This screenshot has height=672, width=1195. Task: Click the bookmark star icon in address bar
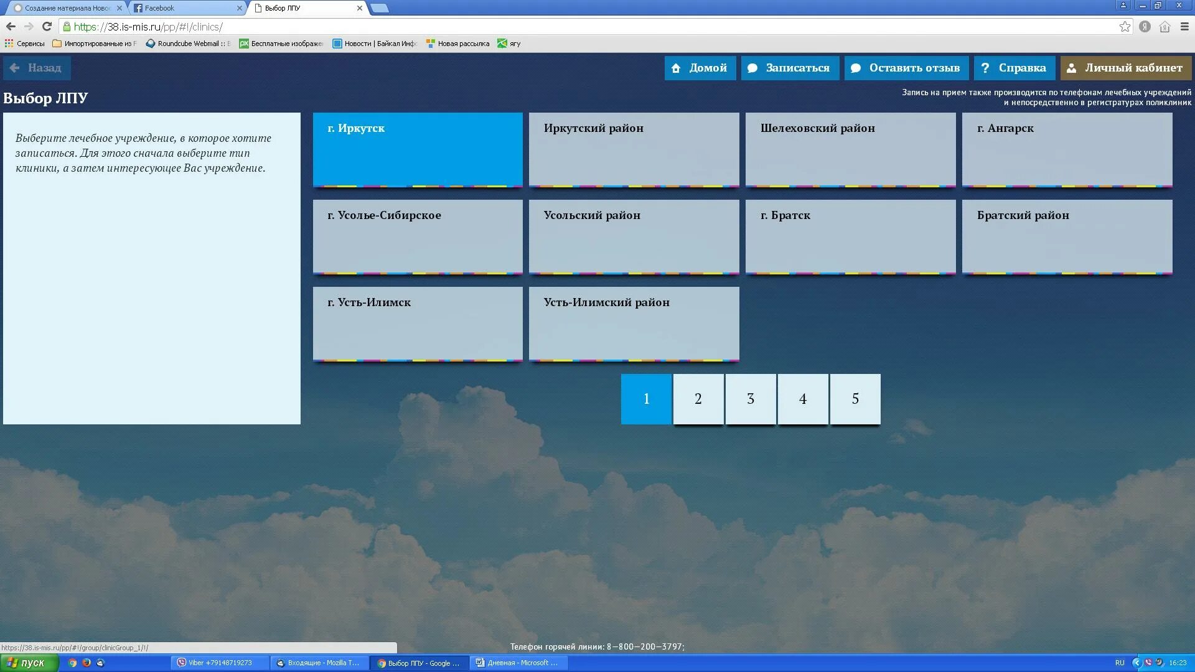tap(1125, 26)
